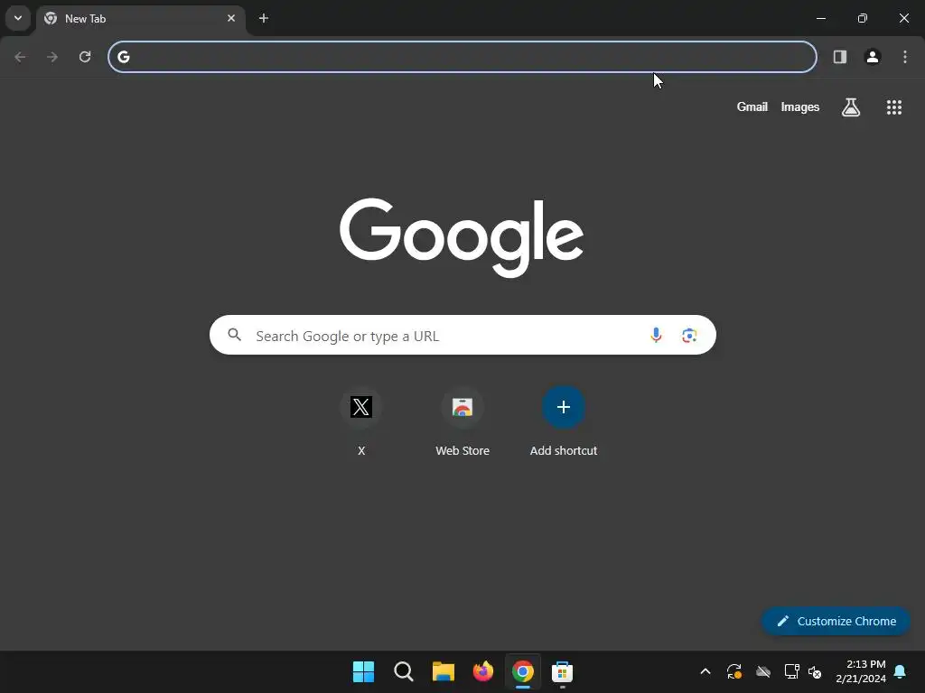Launch File Explorer from taskbar
The height and width of the screenshot is (693, 925).
[x=443, y=671]
